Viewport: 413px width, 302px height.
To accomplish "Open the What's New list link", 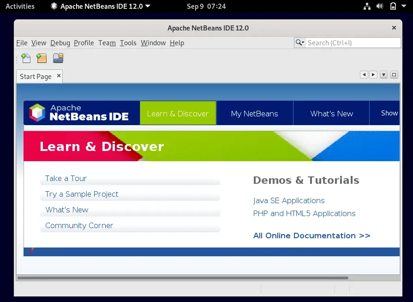I will tap(67, 210).
